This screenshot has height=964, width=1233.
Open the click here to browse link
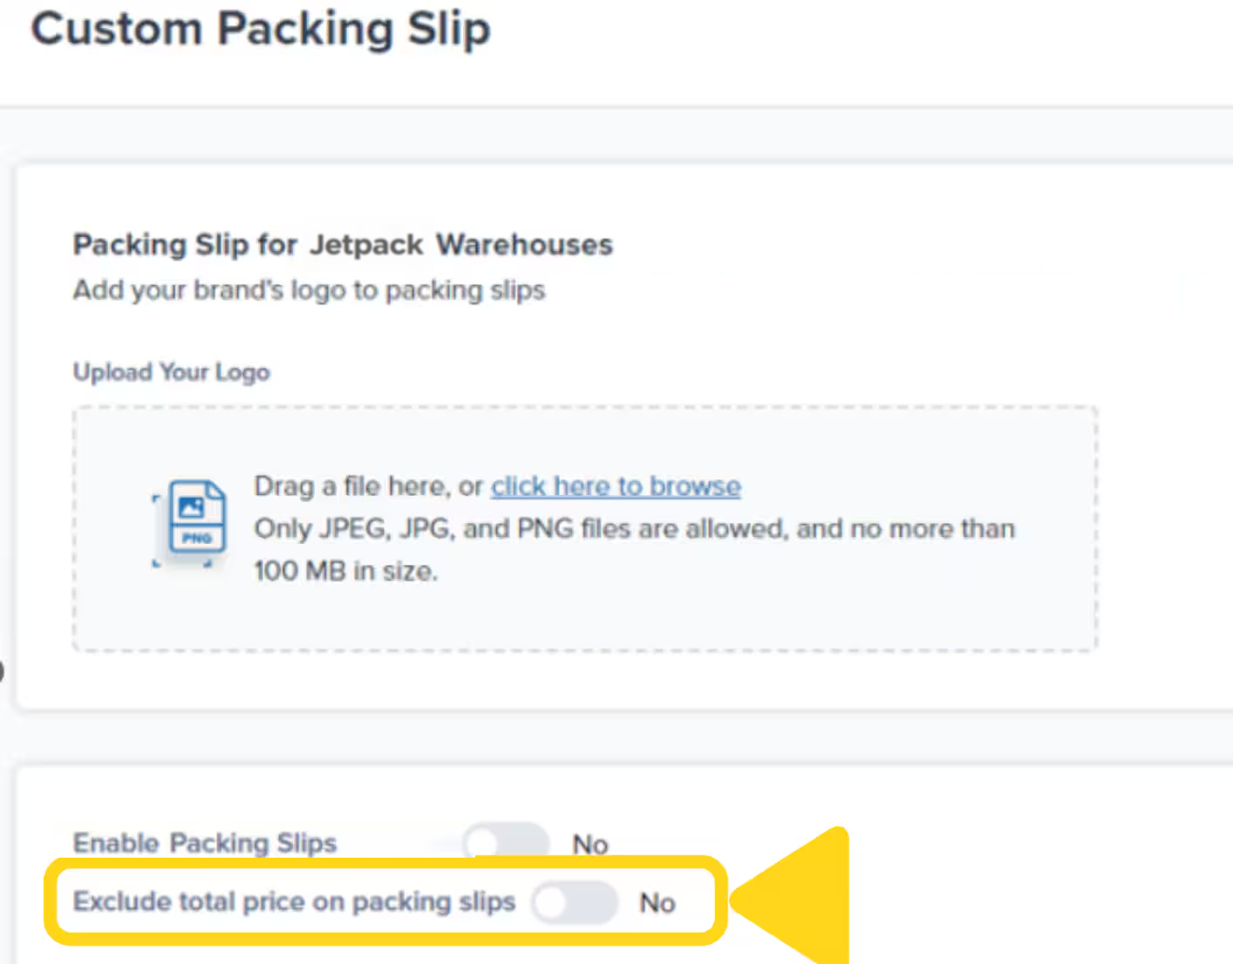(616, 485)
